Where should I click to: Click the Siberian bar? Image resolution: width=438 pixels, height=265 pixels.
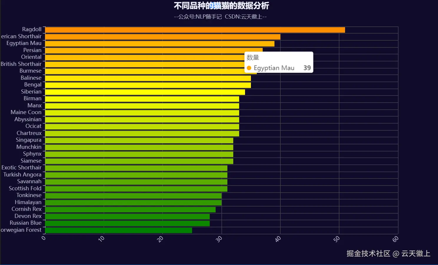145,92
